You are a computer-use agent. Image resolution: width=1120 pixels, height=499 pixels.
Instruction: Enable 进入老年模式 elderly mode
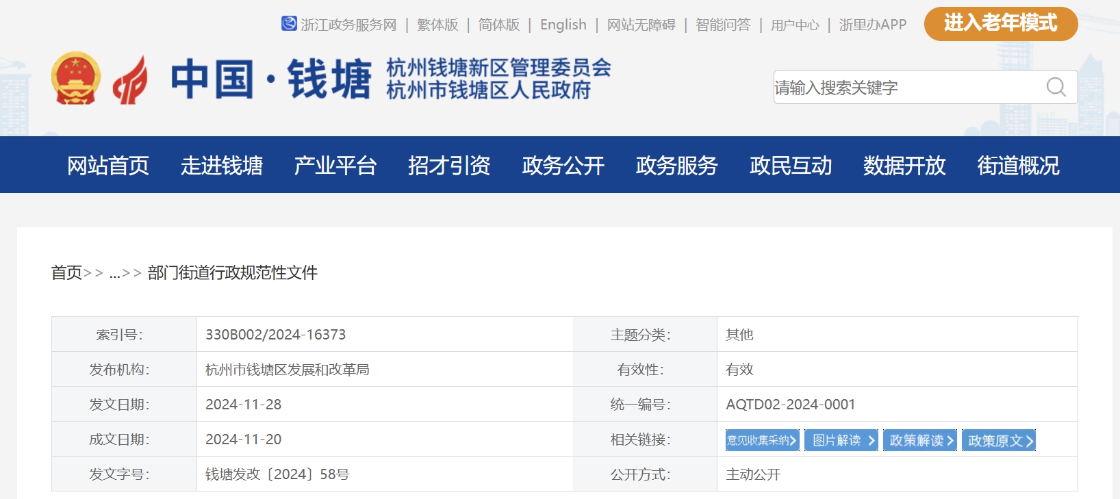[1001, 24]
